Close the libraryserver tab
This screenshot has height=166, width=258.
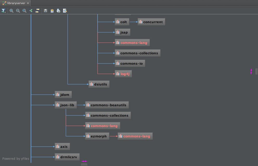[x=28, y=3]
